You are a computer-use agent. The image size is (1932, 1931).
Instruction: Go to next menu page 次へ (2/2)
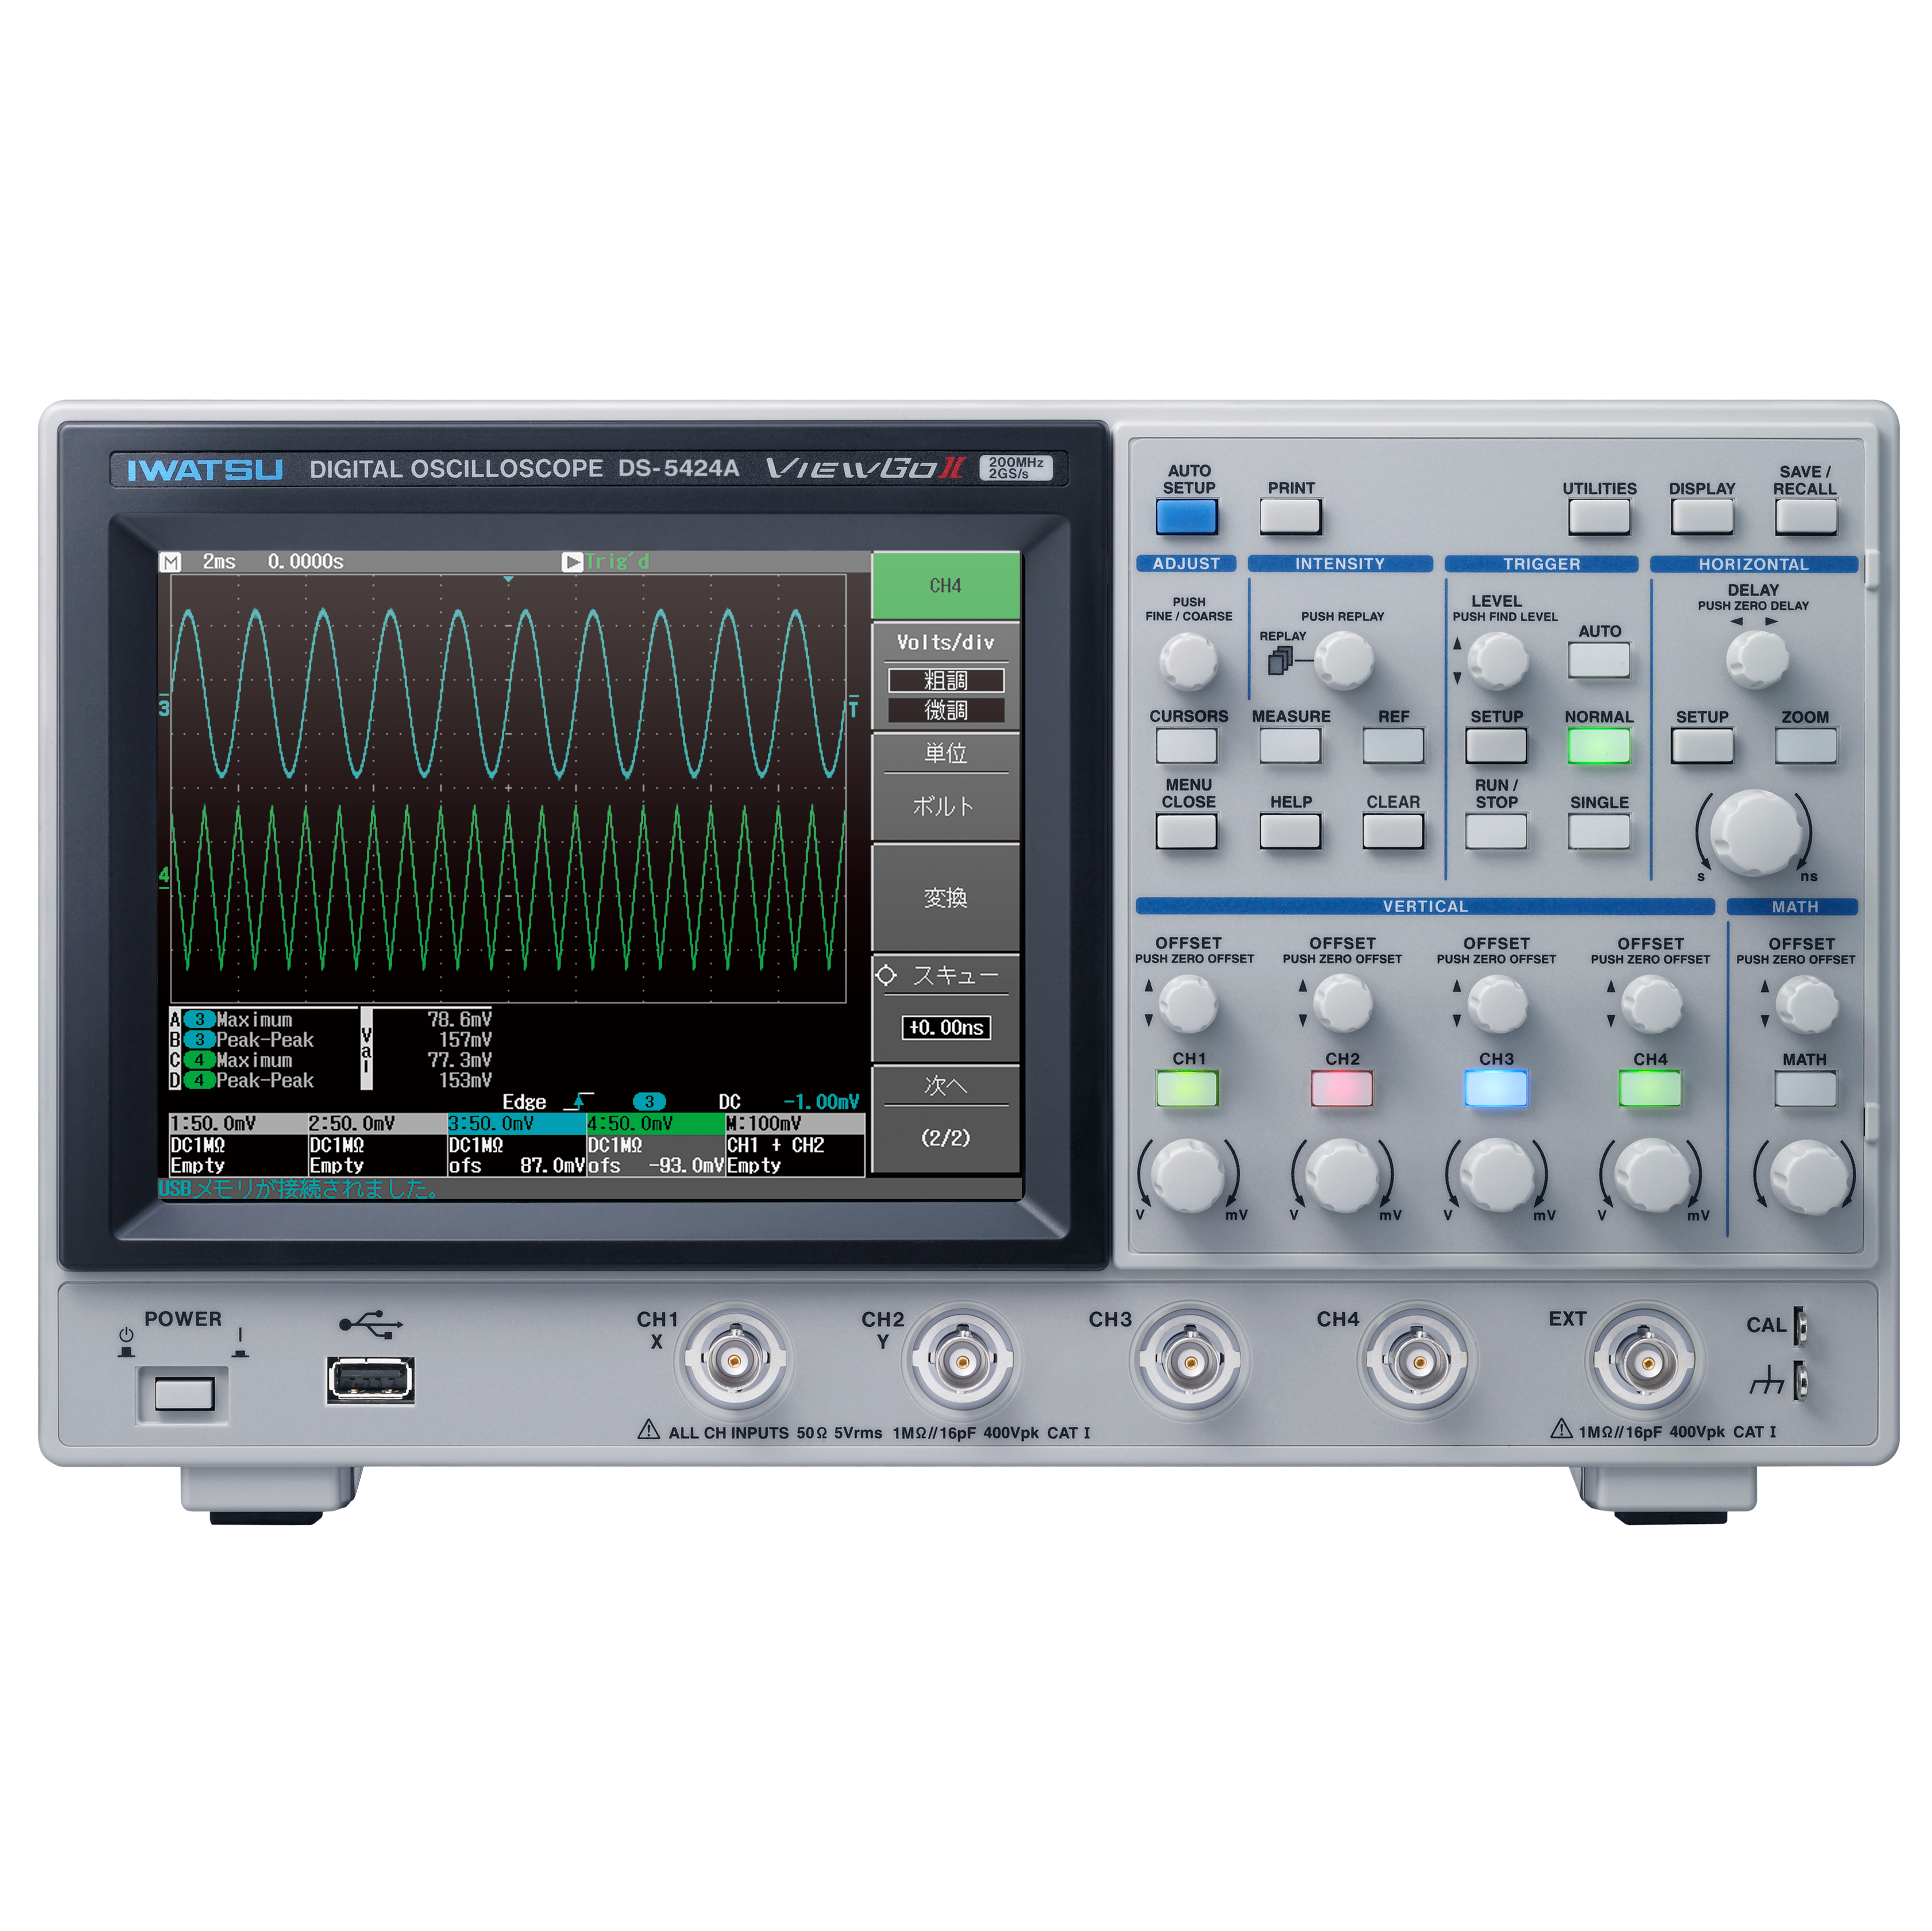pos(945,1117)
